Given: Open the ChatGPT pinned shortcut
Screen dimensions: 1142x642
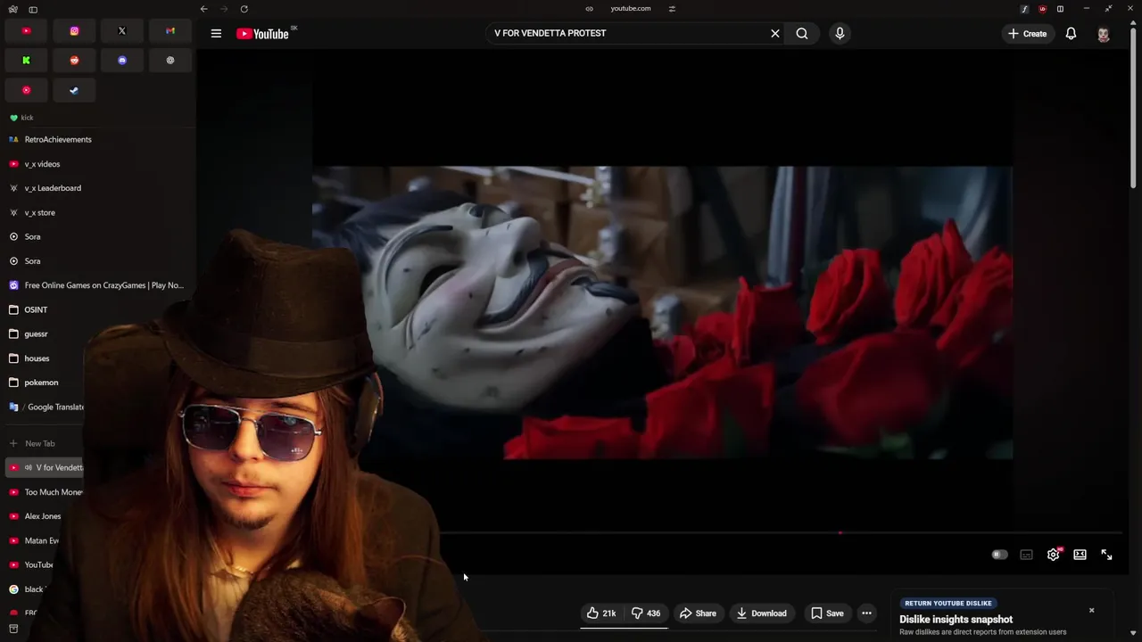Looking at the screenshot, I should pos(170,61).
